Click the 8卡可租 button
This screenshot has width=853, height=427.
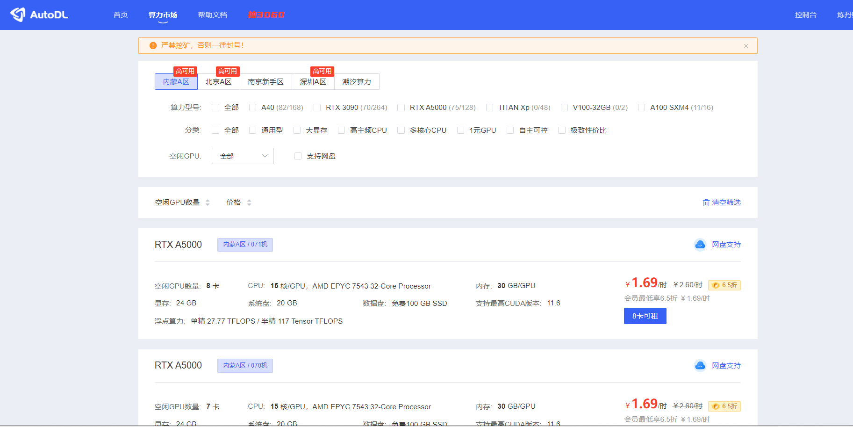(x=645, y=316)
